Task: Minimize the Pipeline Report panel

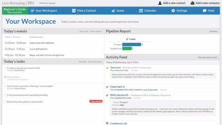Action: (213, 31)
